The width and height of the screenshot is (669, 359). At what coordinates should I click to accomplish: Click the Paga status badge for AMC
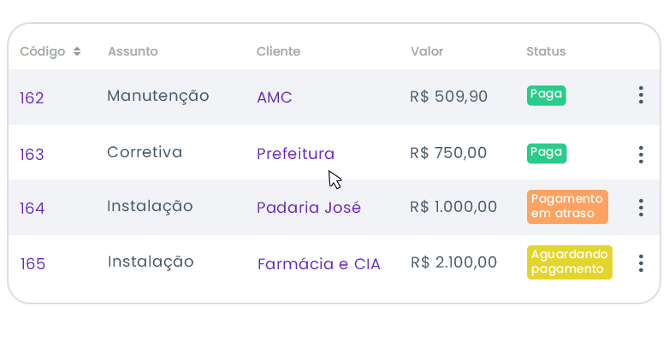tap(546, 95)
